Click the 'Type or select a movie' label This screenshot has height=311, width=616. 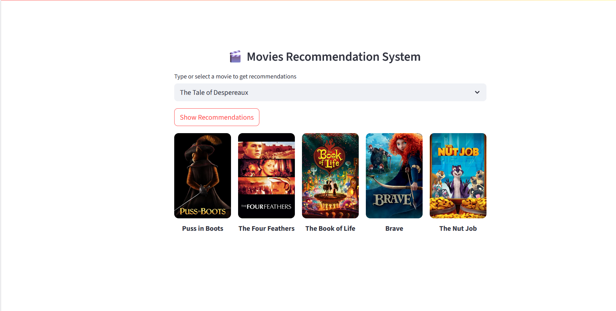click(235, 76)
